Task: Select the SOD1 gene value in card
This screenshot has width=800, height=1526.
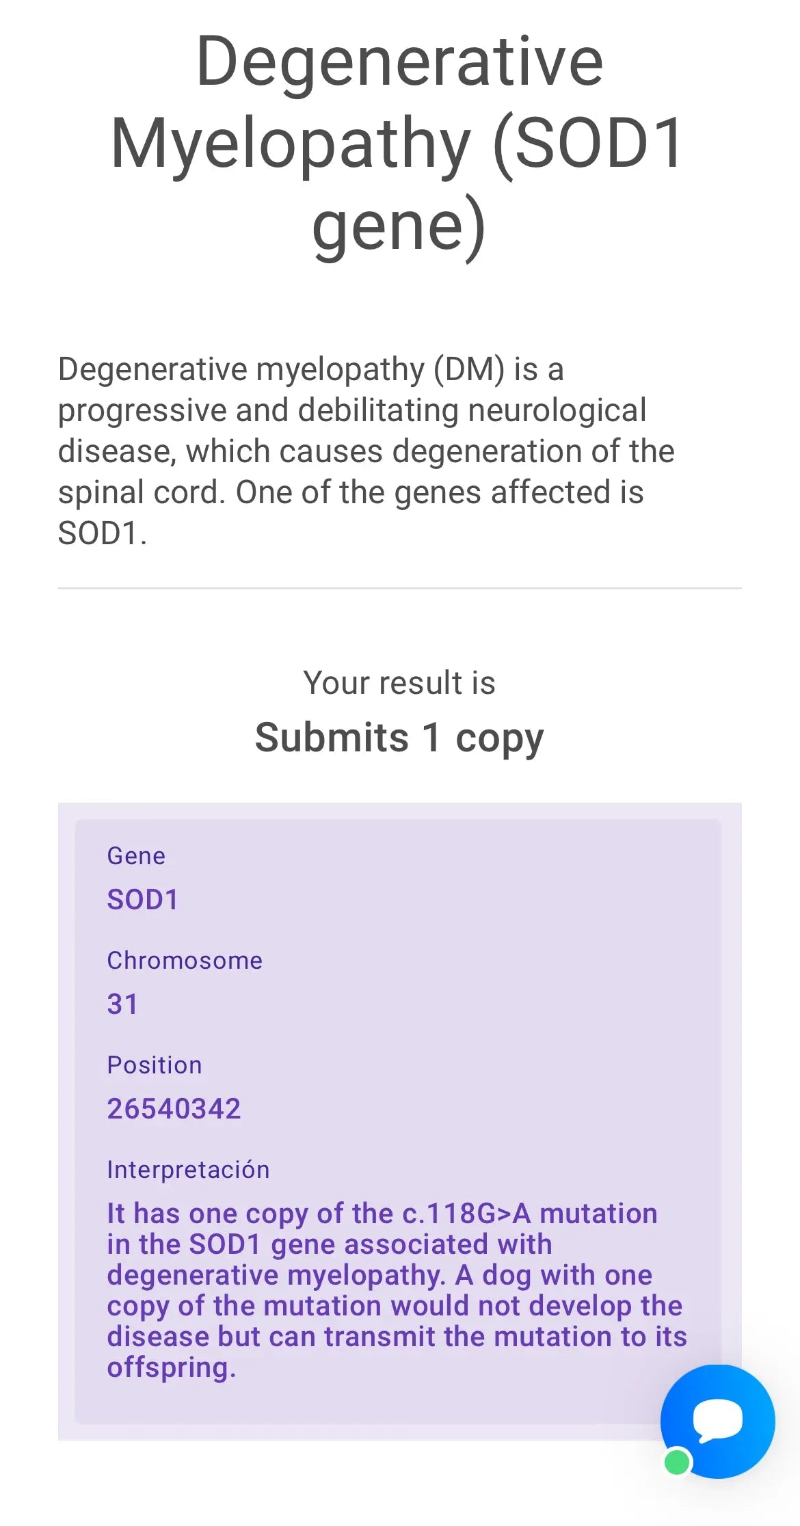Action: [142, 900]
